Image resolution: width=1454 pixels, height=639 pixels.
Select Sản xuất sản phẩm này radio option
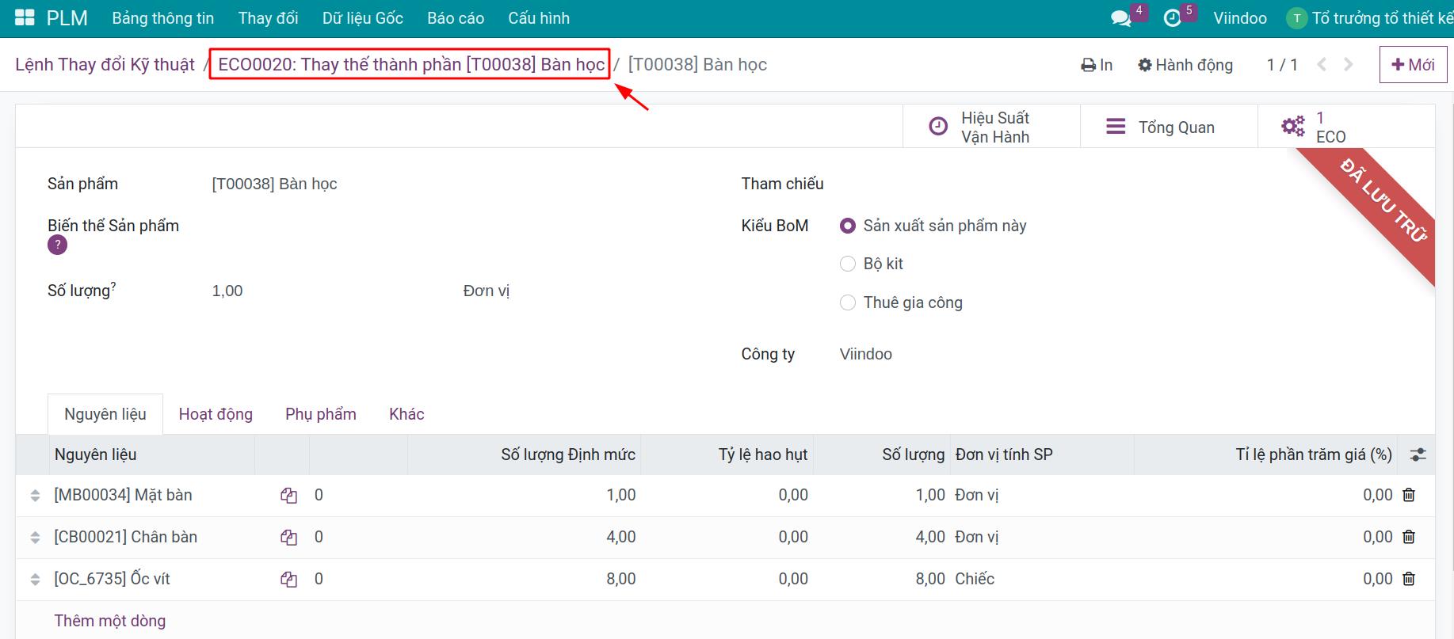pos(848,226)
